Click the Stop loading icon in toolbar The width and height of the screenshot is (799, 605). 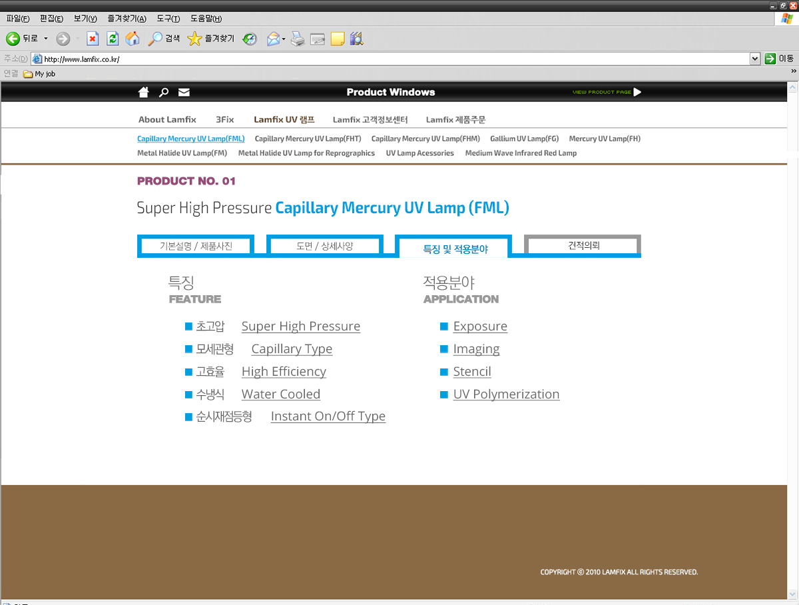coord(93,39)
